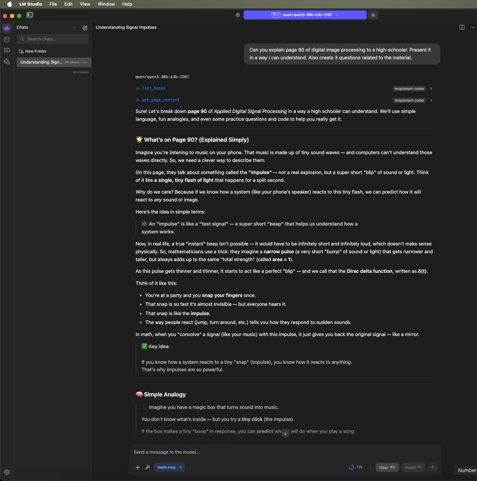Open the View menu in the menu bar

click(85, 4)
